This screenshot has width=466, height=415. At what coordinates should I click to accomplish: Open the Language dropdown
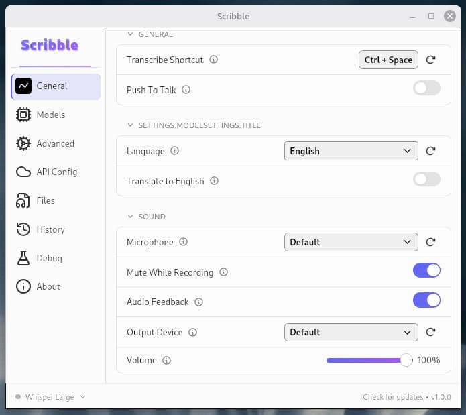pos(351,151)
